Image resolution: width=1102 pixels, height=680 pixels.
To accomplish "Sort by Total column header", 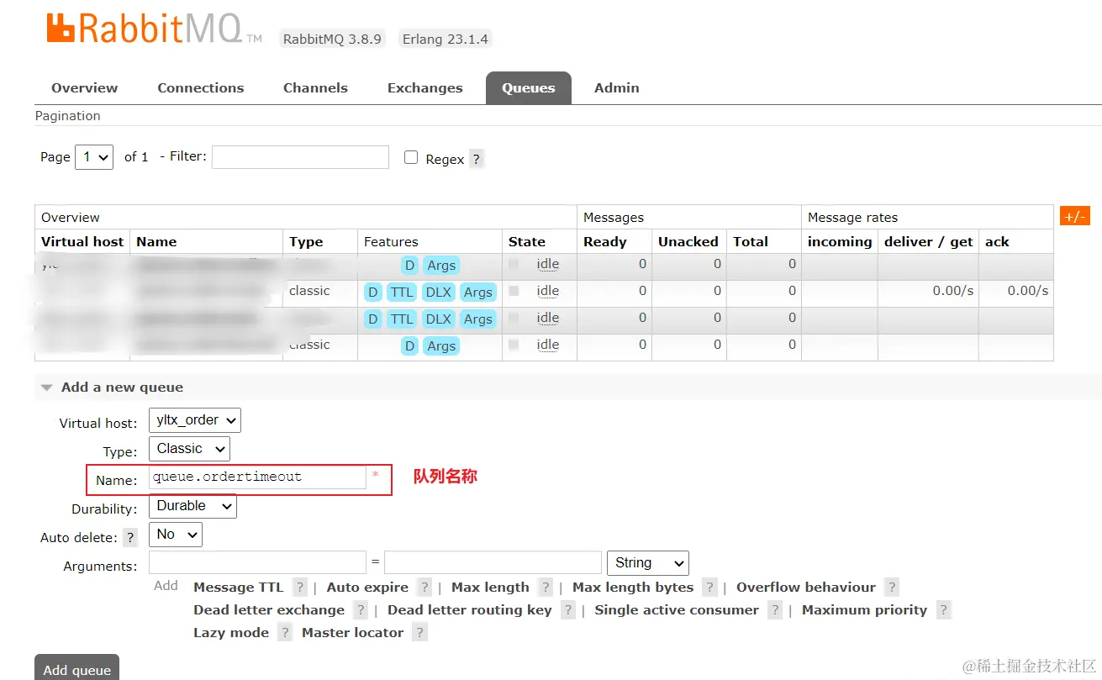I will tap(751, 242).
